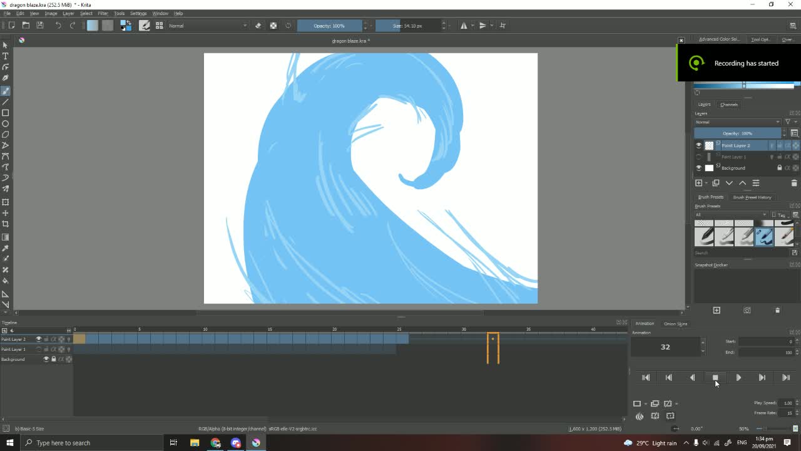Add a new paint layer
This screenshot has height=451, width=801.
699,183
